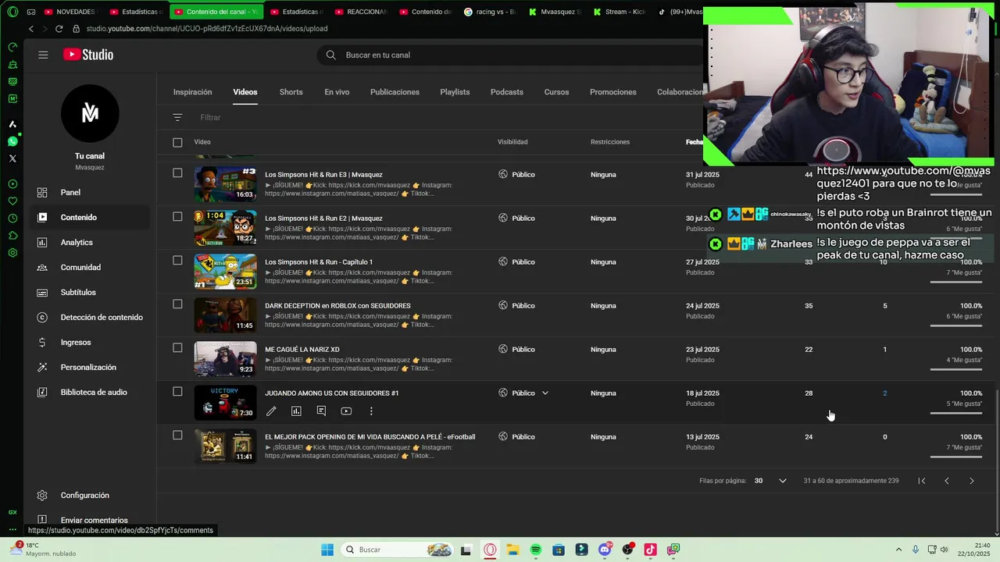Open comments icon on the Among Us row

[321, 411]
